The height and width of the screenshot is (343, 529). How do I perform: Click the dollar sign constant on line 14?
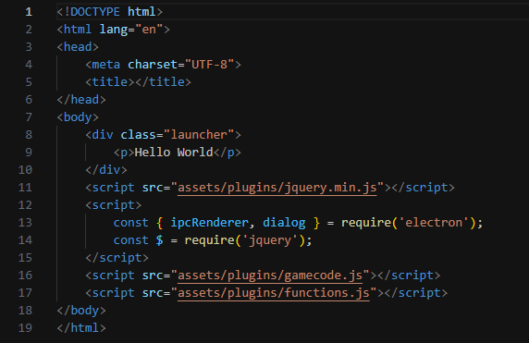coord(160,240)
